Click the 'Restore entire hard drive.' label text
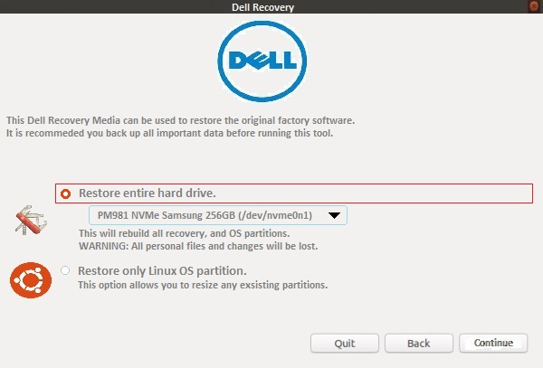Viewport: 543px width, 368px height. point(147,193)
